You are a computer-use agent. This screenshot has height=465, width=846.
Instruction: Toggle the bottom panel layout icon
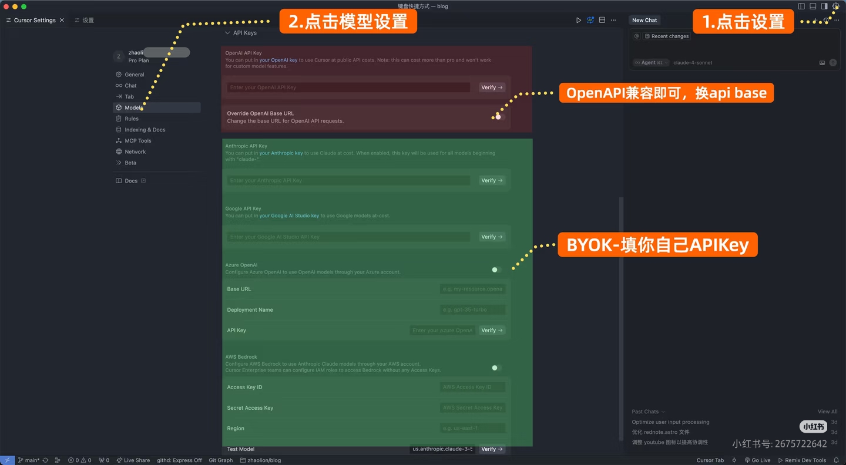[813, 6]
